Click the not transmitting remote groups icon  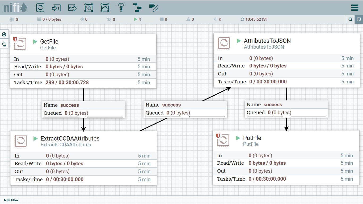[x=108, y=19]
